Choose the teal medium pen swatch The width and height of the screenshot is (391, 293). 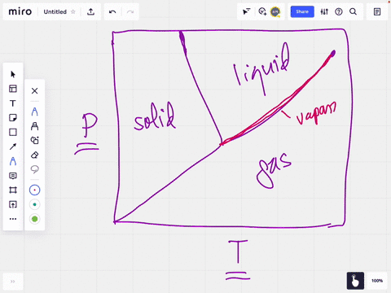coord(34,204)
